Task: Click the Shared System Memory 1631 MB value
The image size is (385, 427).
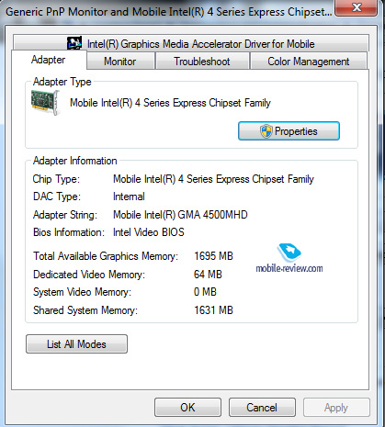Action: [x=213, y=310]
